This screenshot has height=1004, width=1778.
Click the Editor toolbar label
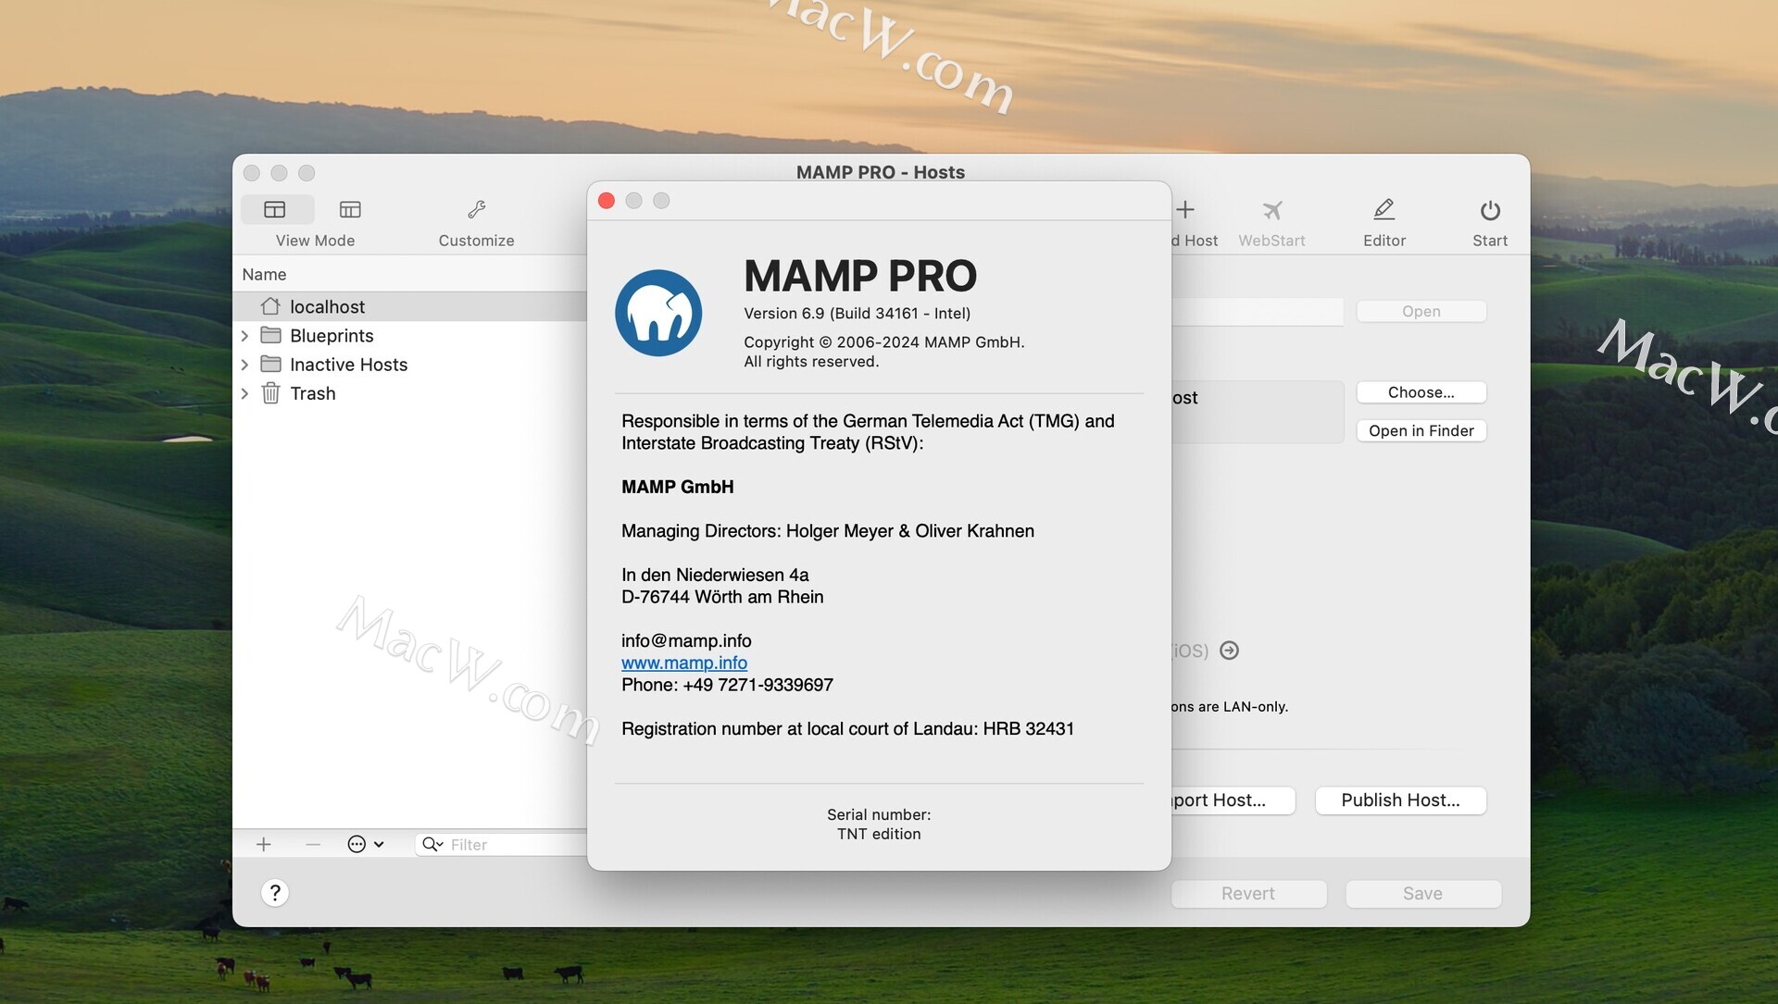1384,241
